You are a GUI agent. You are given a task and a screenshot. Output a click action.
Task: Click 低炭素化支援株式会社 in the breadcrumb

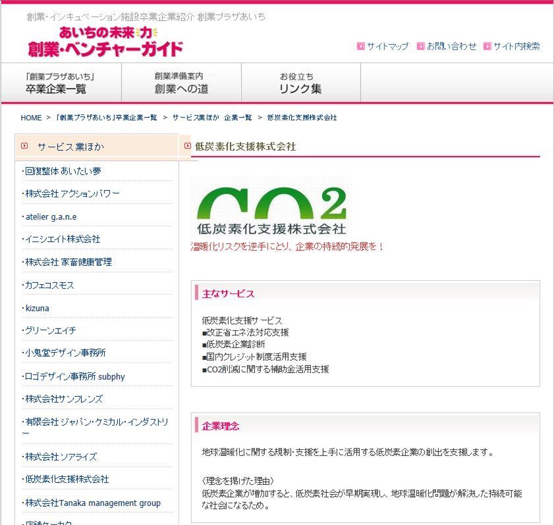pyautogui.click(x=302, y=118)
